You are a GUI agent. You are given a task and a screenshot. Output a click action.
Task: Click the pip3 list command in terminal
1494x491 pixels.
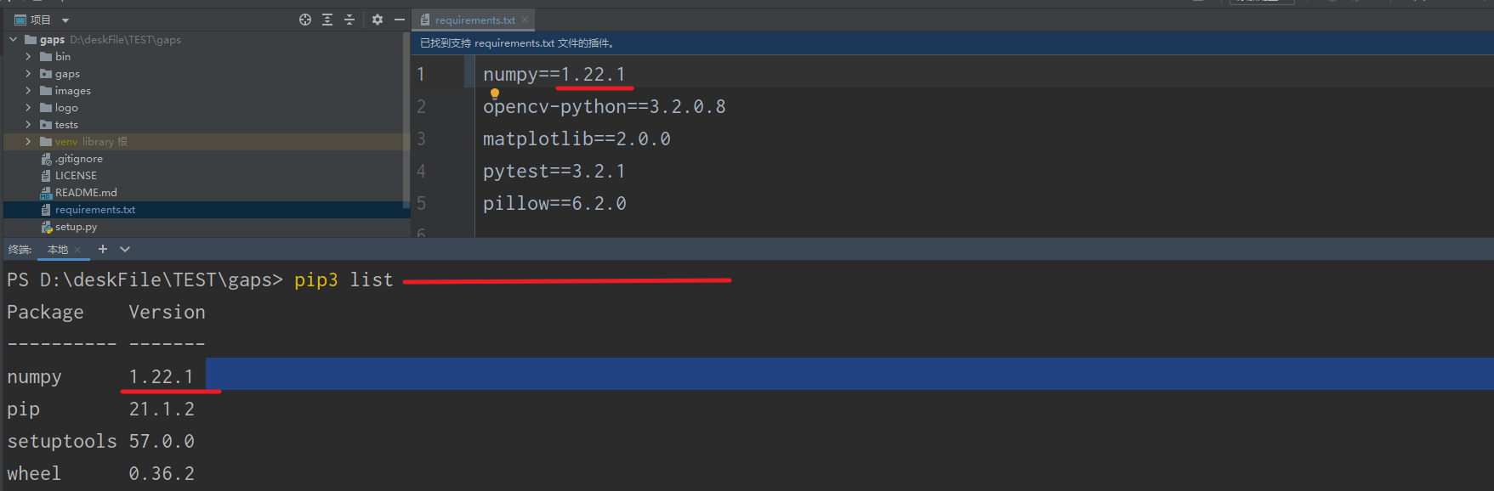click(344, 280)
